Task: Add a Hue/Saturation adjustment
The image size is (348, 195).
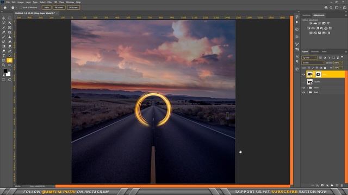Action: pos(309,28)
